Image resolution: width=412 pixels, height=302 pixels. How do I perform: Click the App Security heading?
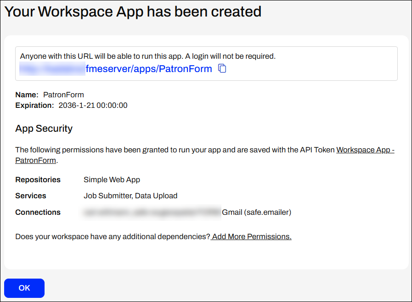pos(44,129)
